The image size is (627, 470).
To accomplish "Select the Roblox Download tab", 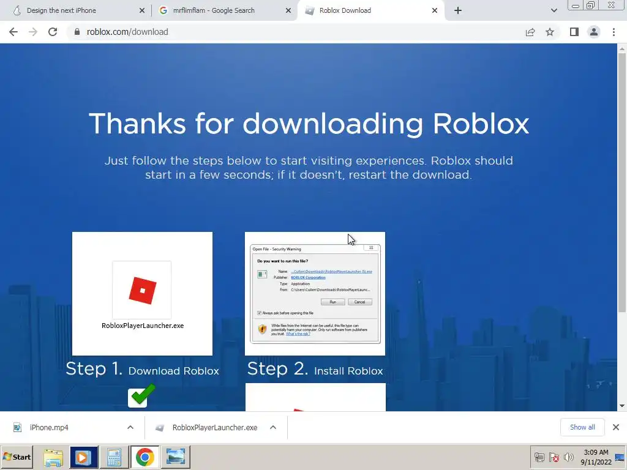I will point(370,10).
